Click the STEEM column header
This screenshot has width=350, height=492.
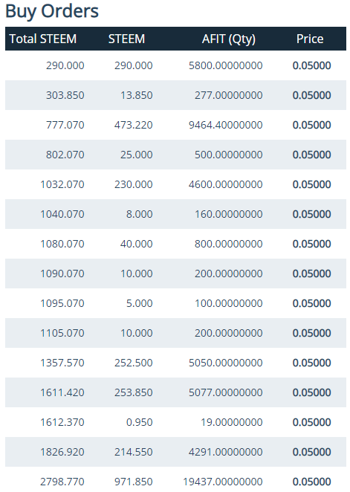126,39
